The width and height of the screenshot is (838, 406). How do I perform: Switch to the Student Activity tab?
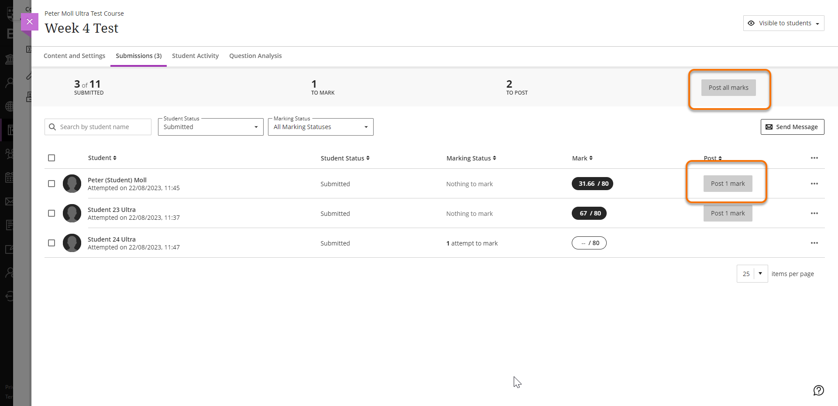(195, 56)
